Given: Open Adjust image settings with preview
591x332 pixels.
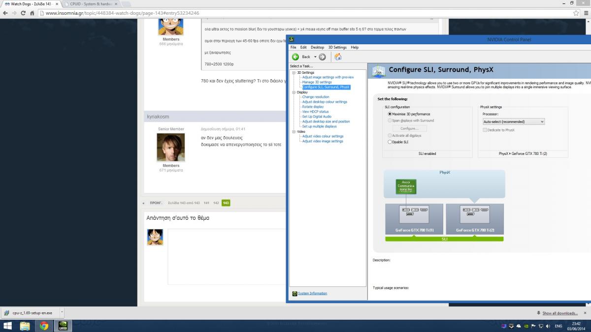Looking at the screenshot, I should click(328, 77).
